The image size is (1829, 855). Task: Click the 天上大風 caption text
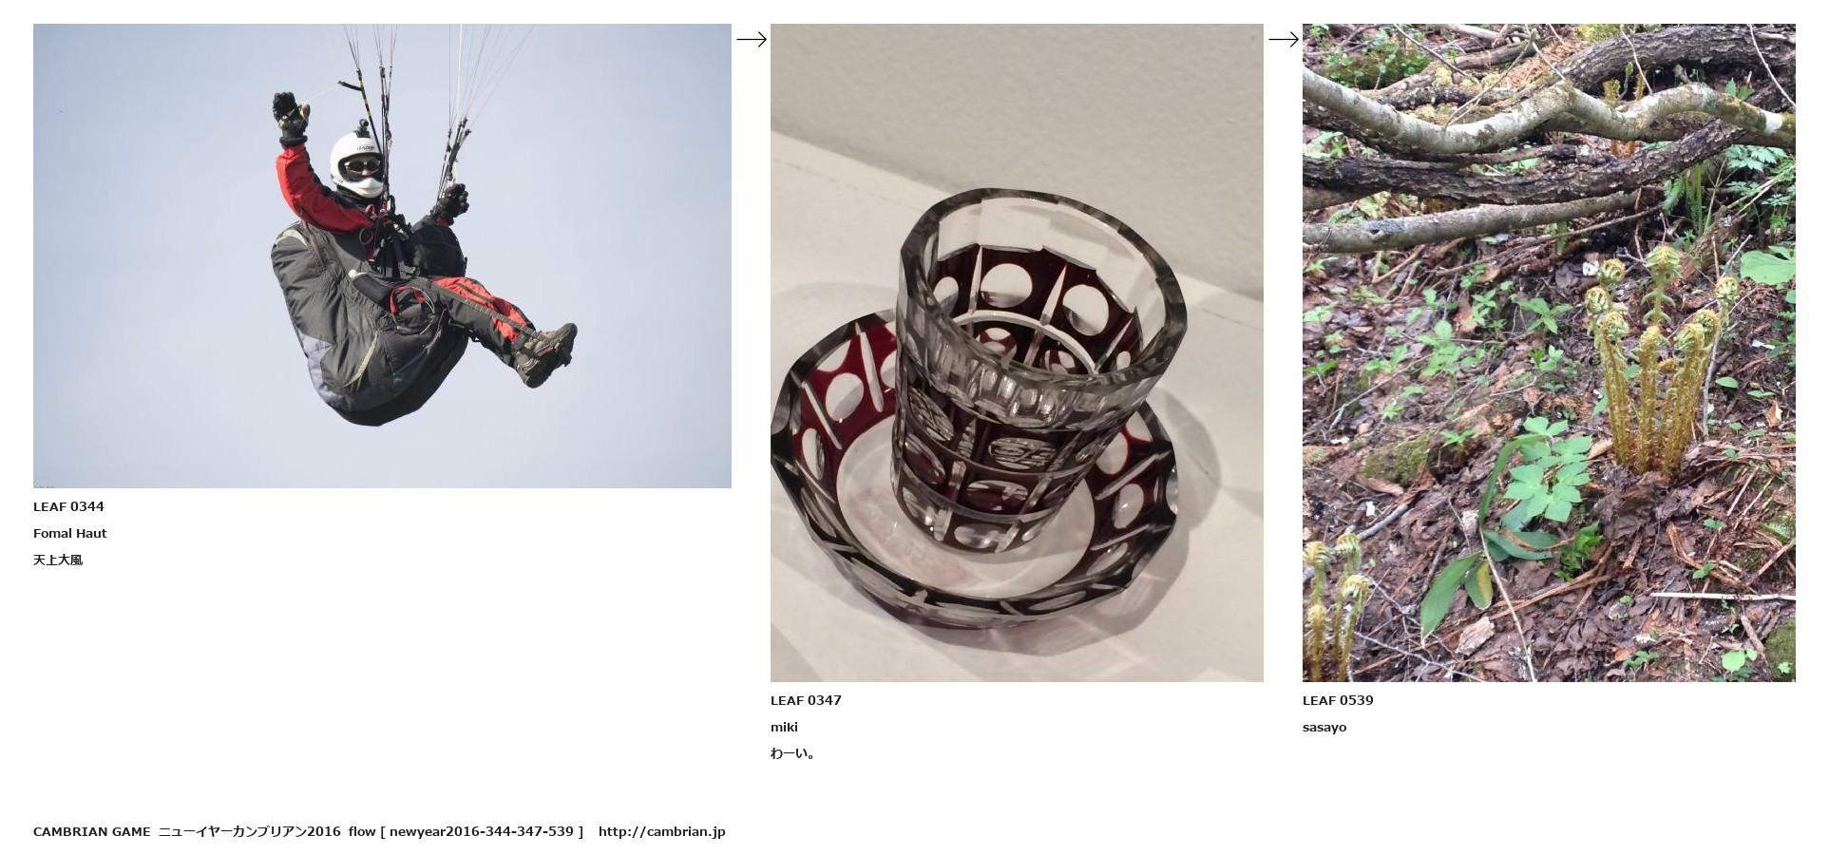coord(58,560)
